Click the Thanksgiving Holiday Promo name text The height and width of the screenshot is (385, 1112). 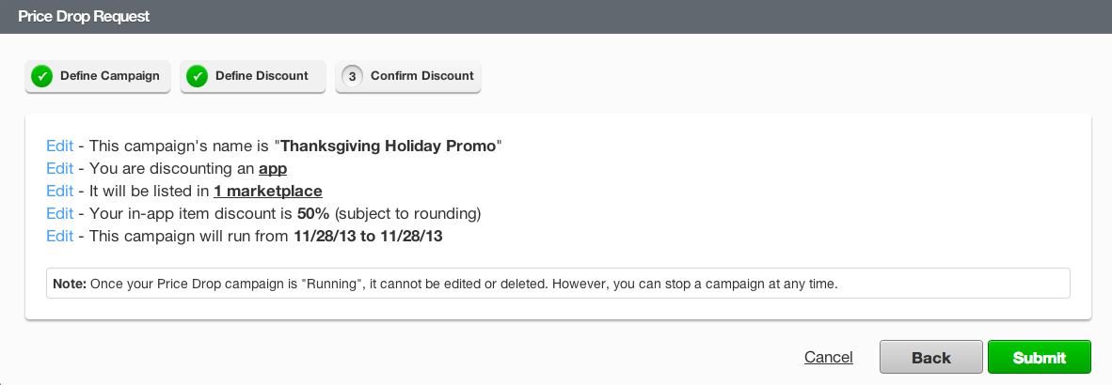pyautogui.click(x=389, y=146)
